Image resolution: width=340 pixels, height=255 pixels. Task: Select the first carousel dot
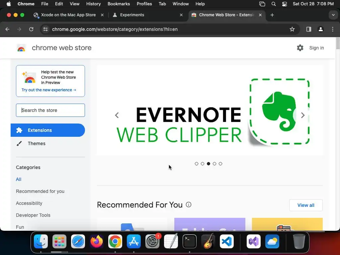coord(197,164)
